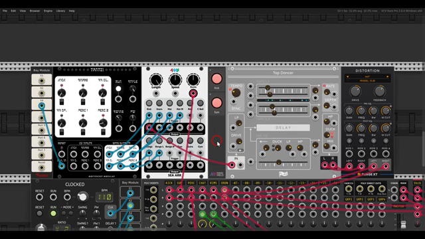Open the Browser menu
The width and height of the screenshot is (425, 239).
(x=35, y=11)
